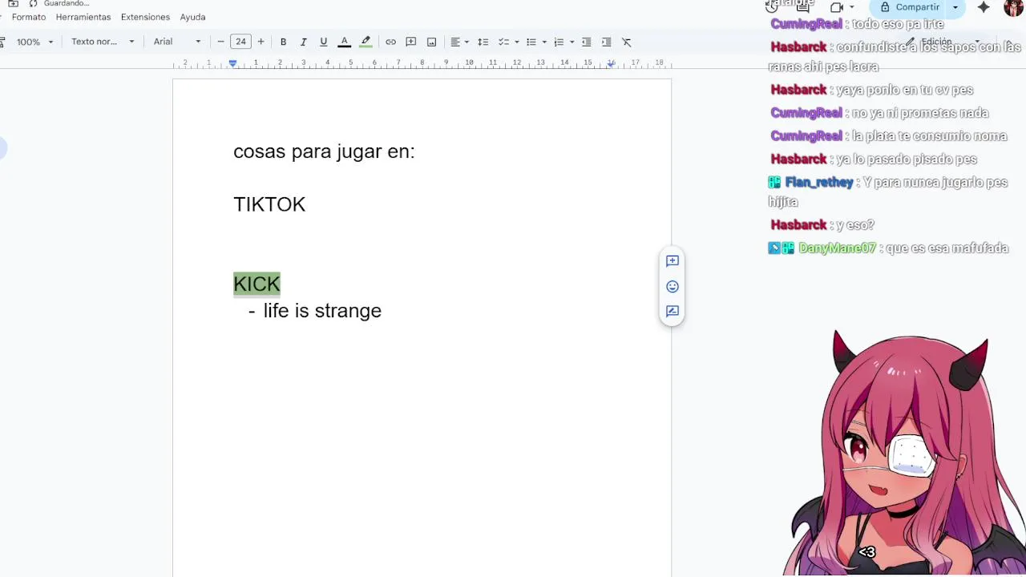Open the Texto normal style dropdown
This screenshot has height=577, width=1026.
coord(103,42)
